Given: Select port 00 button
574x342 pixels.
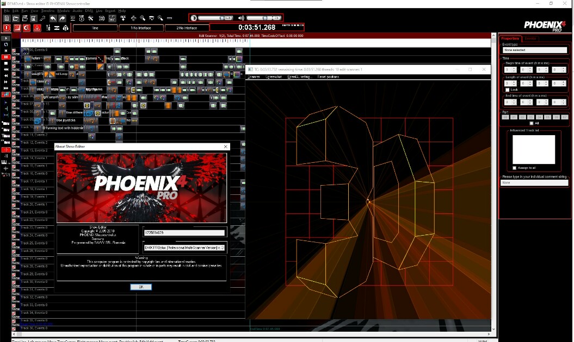Looking at the screenshot, I should tap(505, 117).
